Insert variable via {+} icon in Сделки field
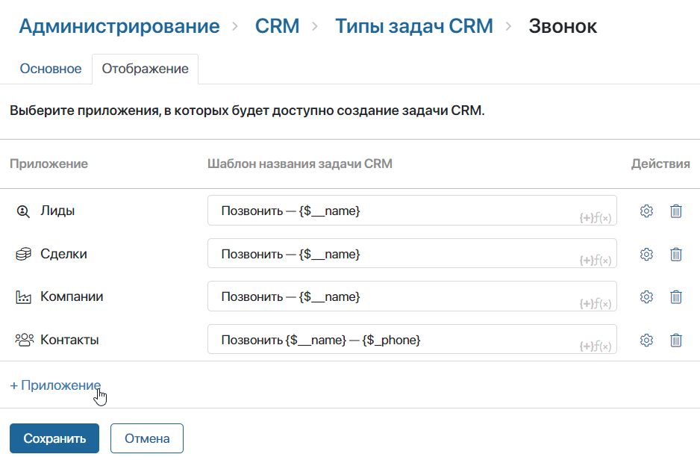The image size is (700, 460). click(x=586, y=261)
